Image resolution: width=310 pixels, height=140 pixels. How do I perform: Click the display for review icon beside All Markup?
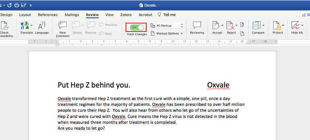coord(152,26)
